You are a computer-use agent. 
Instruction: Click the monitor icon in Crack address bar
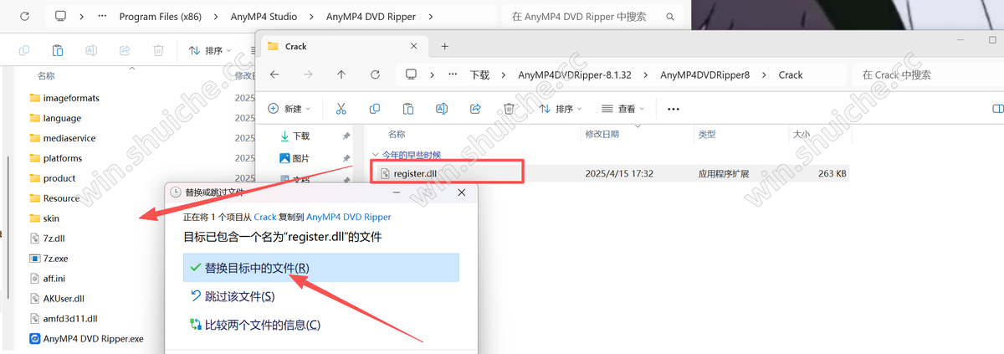[x=411, y=74]
